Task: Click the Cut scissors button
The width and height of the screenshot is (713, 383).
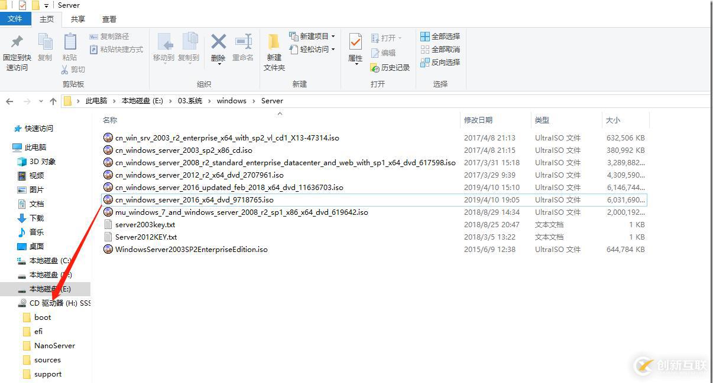Action: point(73,70)
